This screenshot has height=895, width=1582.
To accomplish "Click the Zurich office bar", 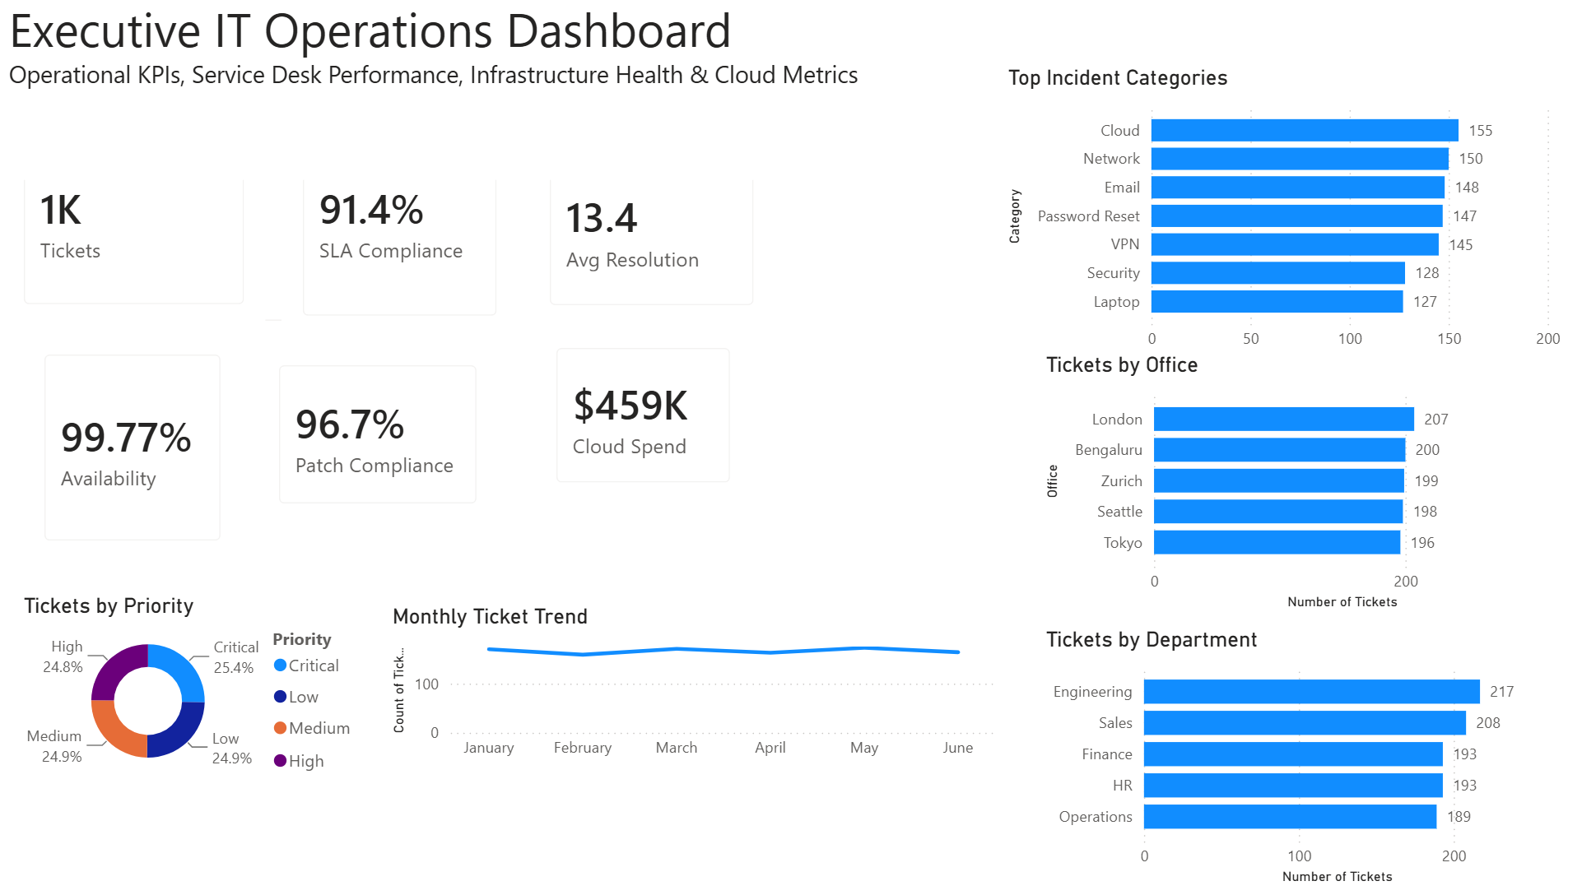I will tap(1279, 481).
